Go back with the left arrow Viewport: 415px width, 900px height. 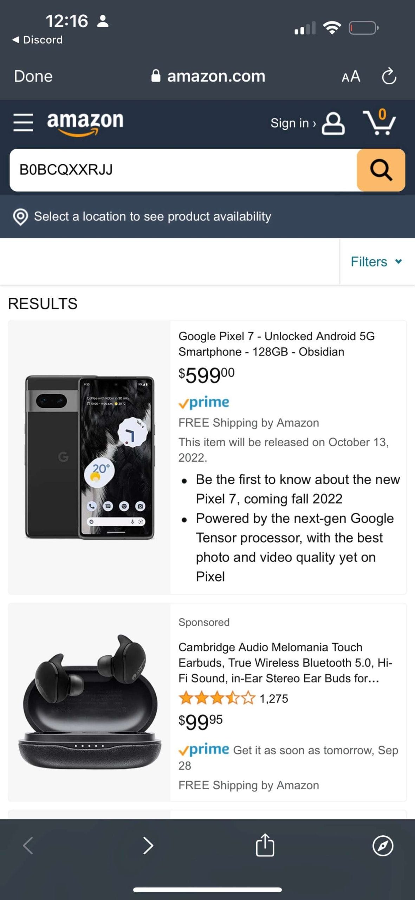coord(28,846)
